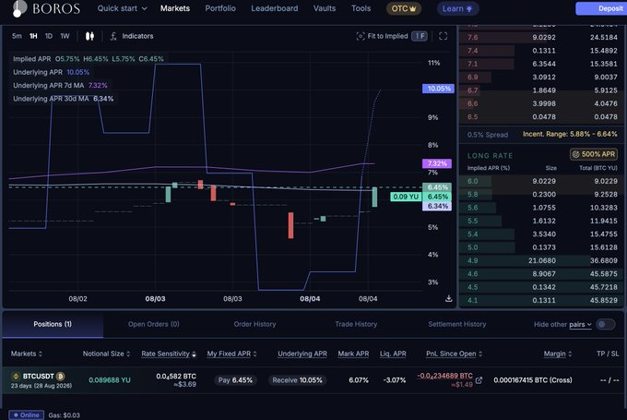Viewport: 627px width, 420px height.
Task: Click the Receive 10.05% pill
Action: click(297, 380)
